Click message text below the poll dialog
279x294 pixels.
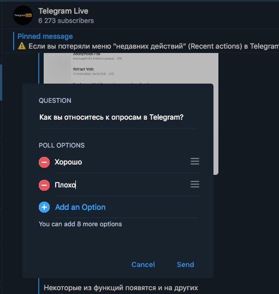click(121, 287)
